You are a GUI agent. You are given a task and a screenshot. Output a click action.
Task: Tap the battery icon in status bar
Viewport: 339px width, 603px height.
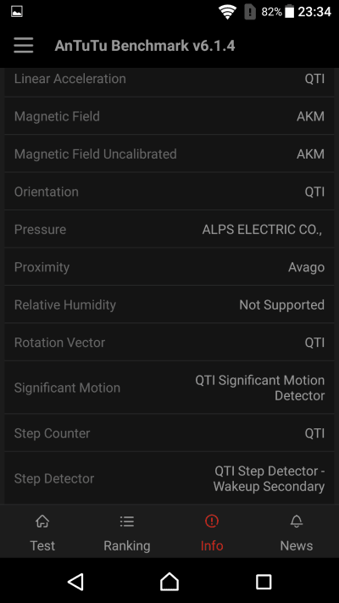pos(289,12)
